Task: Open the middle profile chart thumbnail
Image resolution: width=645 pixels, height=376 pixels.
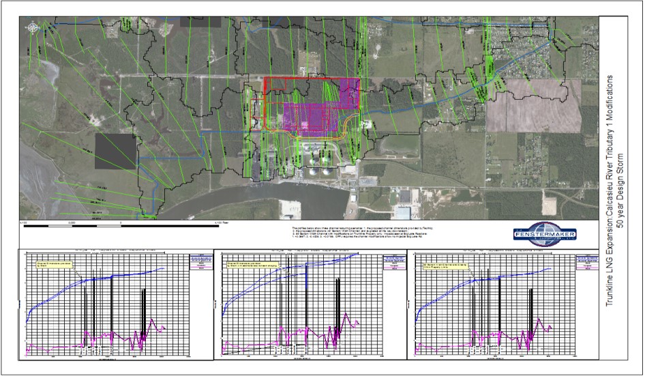Action: point(310,304)
